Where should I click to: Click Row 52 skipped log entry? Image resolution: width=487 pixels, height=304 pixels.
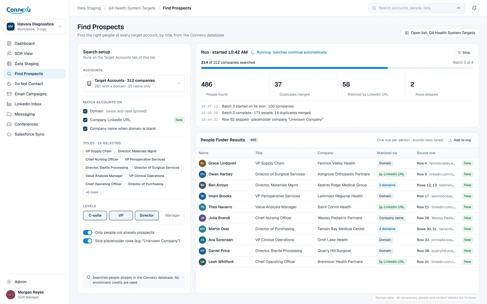pos(262,119)
